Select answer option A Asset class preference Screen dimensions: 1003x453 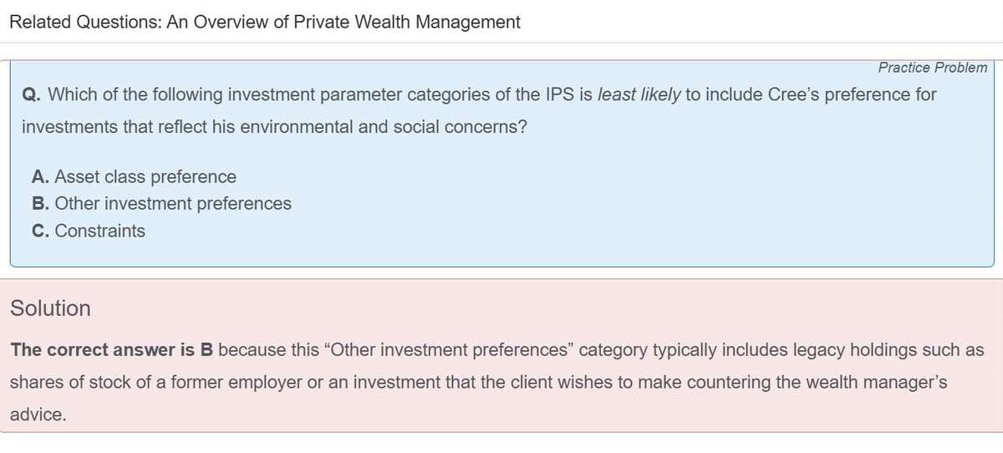click(134, 177)
